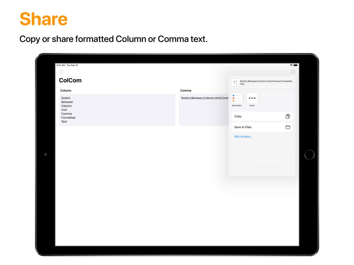Choose Save to Files action
The height and width of the screenshot is (265, 354).
pos(262,127)
